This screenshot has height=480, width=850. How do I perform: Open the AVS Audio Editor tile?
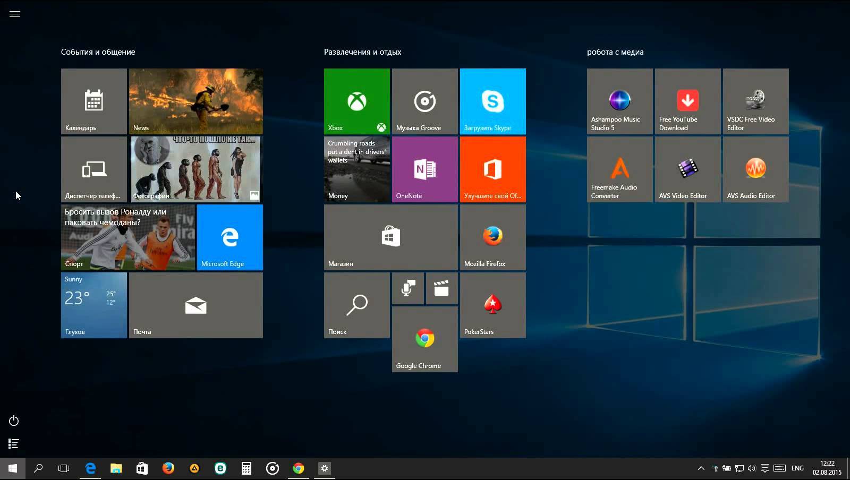[756, 169]
